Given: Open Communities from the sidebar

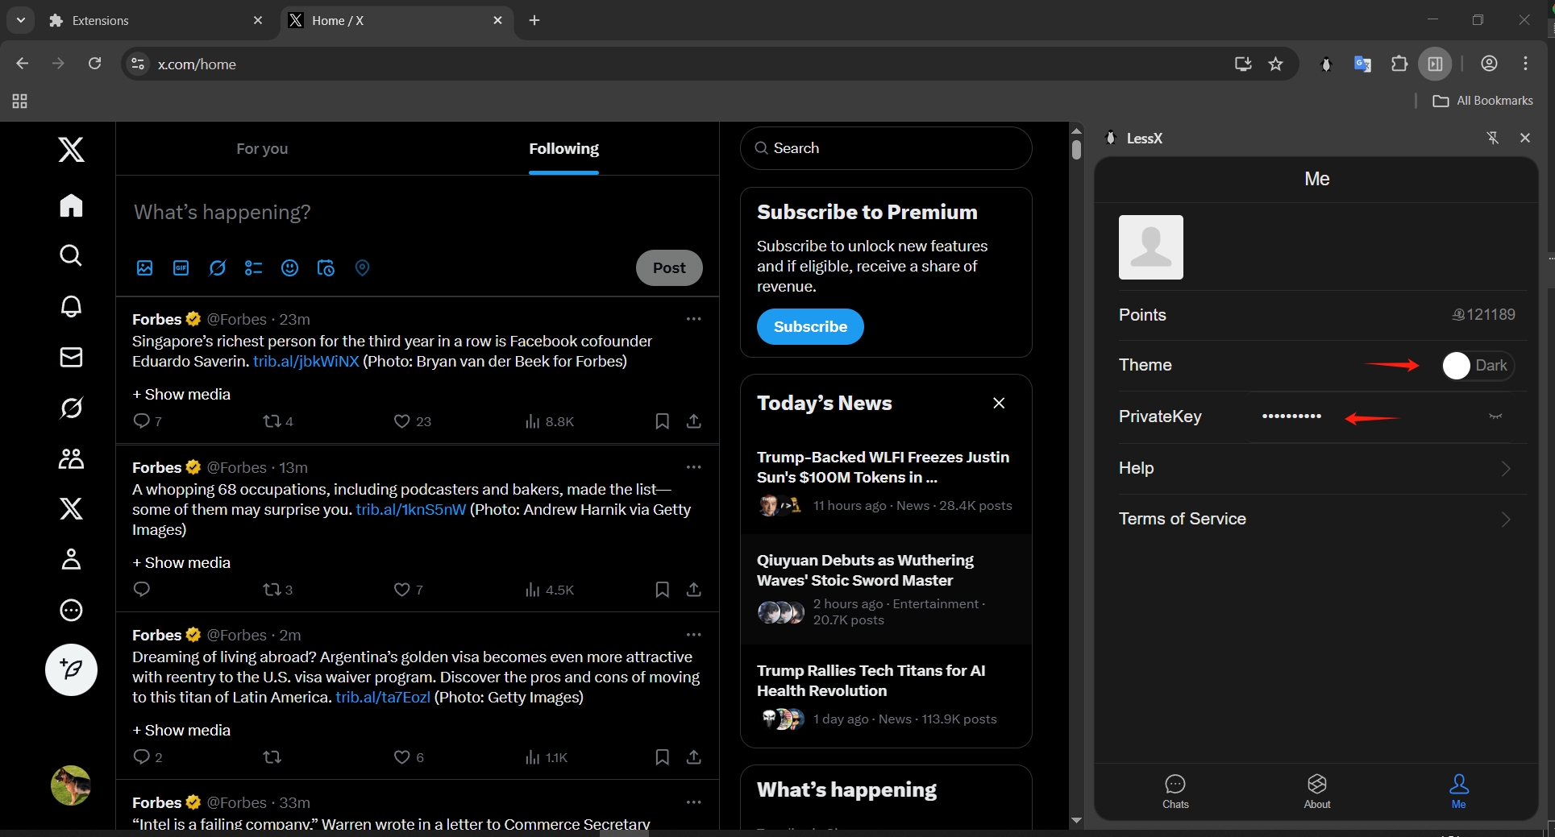Looking at the screenshot, I should tap(71, 458).
